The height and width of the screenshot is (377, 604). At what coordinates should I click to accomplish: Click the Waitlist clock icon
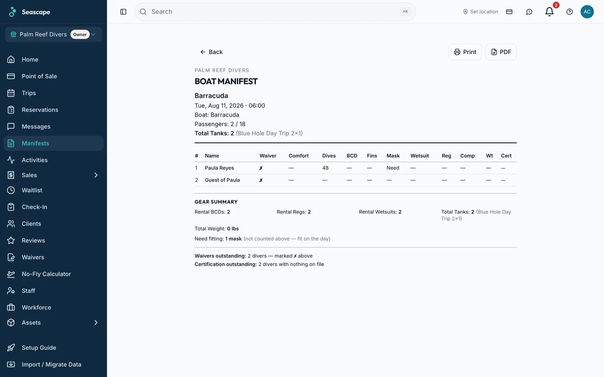[11, 190]
